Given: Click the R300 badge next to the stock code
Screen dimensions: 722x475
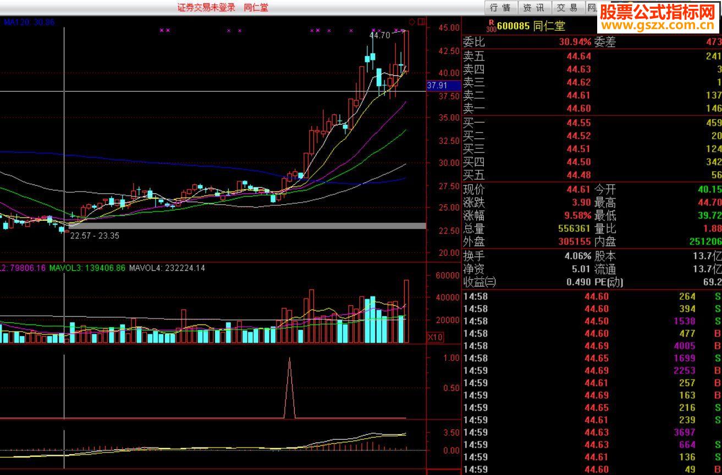Looking at the screenshot, I should [x=491, y=26].
